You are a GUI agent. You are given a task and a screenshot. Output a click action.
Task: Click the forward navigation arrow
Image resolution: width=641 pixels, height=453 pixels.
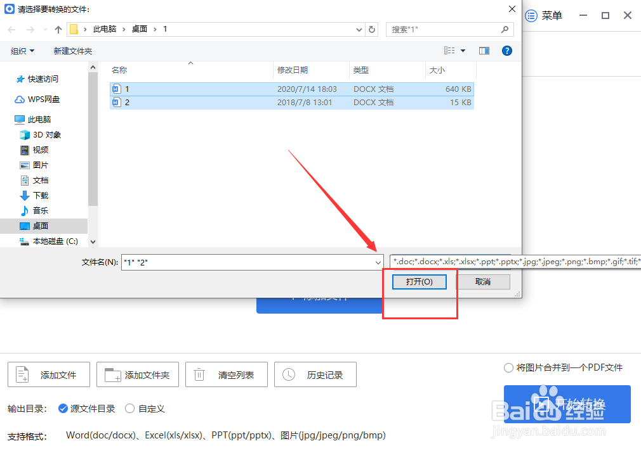click(x=30, y=29)
